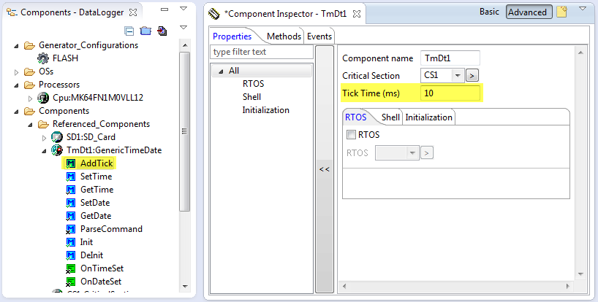598x302 pixels.
Task: Click the Cpu:MK64FN1M0VLL12 processor chip icon
Action: click(43, 98)
